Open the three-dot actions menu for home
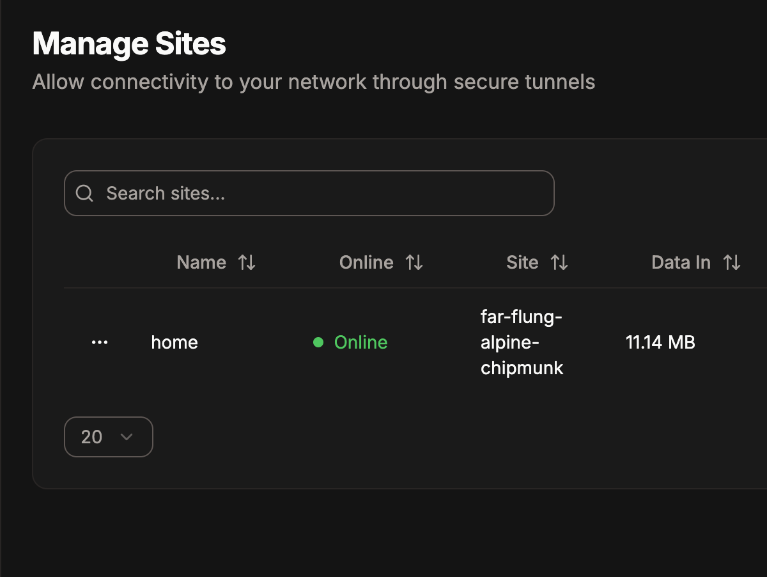The width and height of the screenshot is (767, 577). click(x=100, y=342)
